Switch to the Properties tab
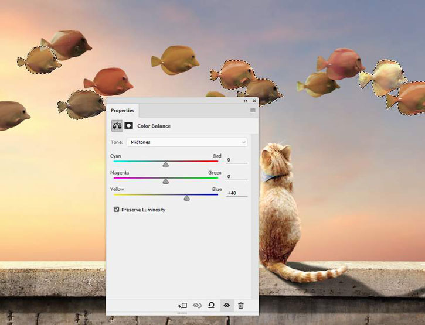Viewport: 425px width, 325px height. [x=123, y=110]
